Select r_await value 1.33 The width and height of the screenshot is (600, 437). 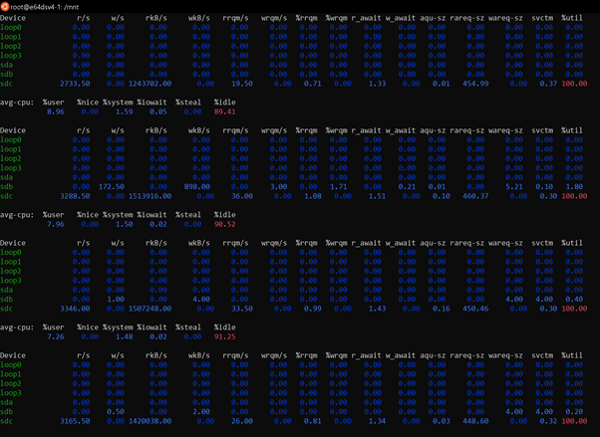[377, 84]
